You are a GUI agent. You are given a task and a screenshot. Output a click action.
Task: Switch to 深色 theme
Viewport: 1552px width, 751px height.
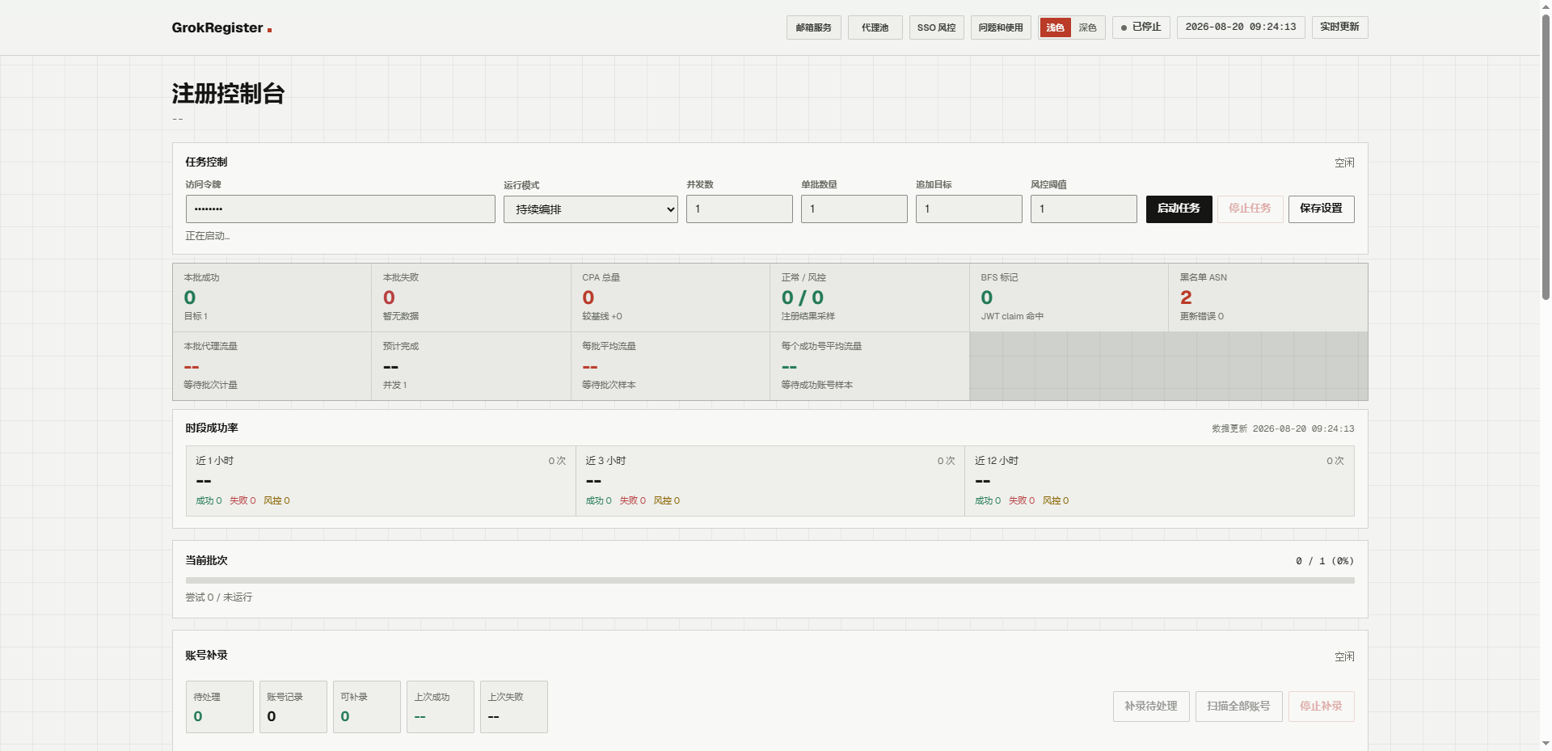point(1087,27)
